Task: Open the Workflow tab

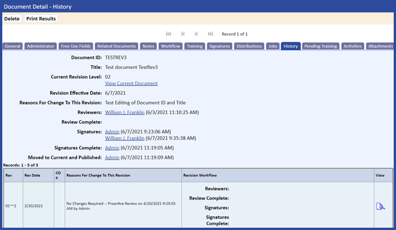Action: coord(170,46)
